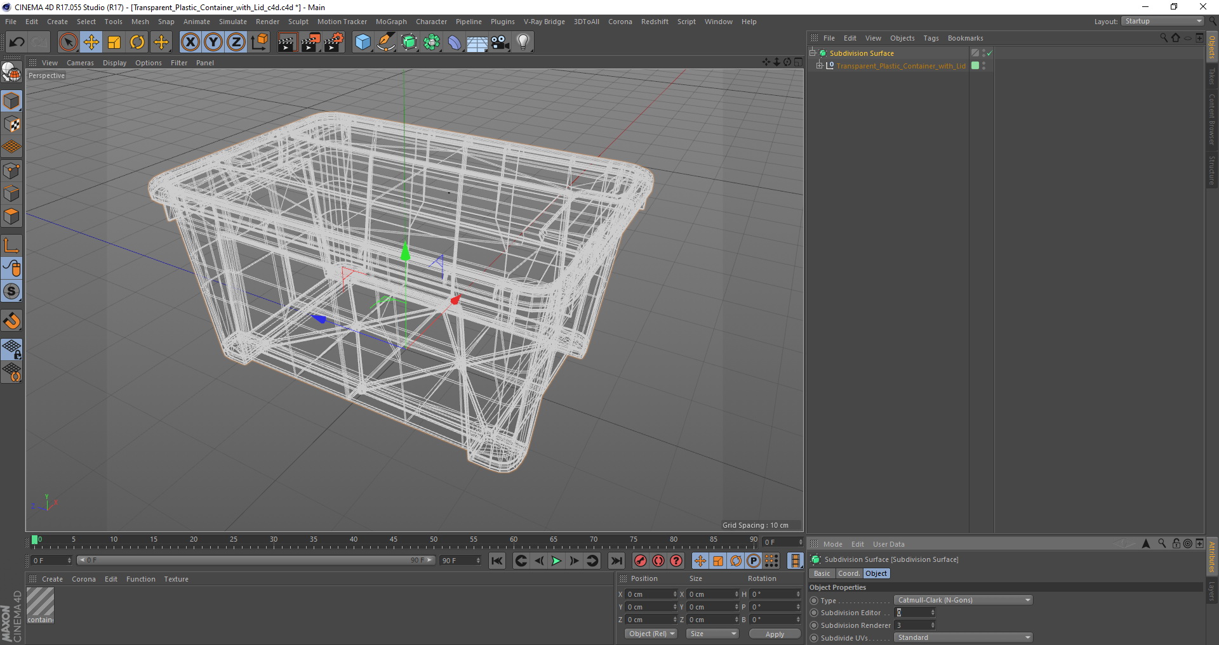This screenshot has height=645, width=1219.
Task: Click the Make Editable icon
Action: click(x=11, y=73)
